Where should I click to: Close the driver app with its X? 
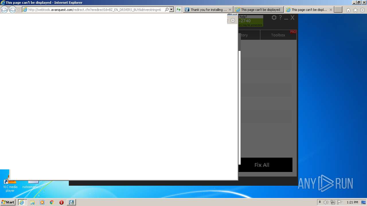point(292,17)
